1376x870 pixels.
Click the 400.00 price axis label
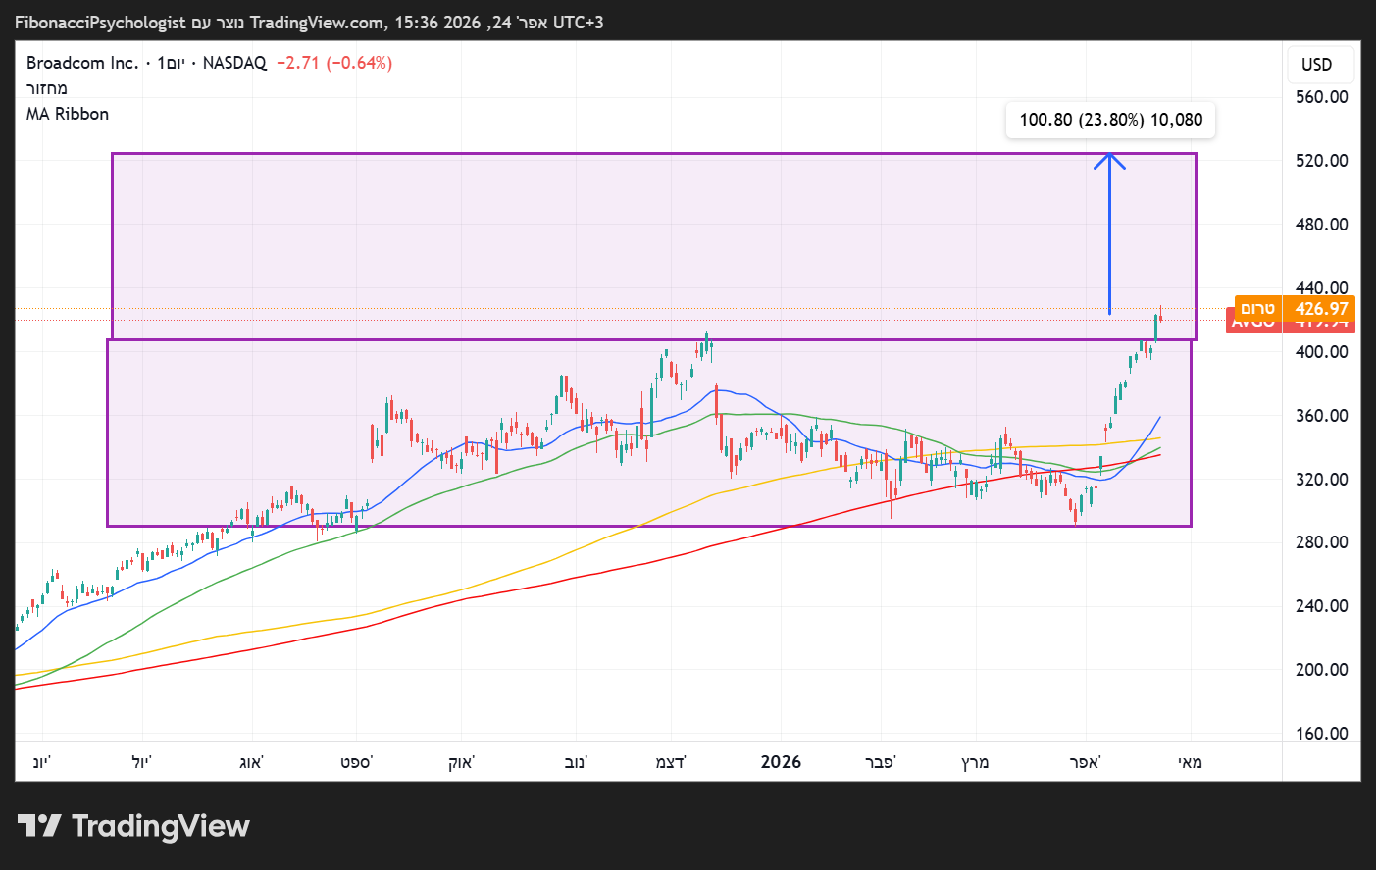tap(1321, 351)
